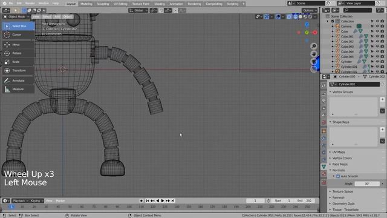Add a shape key with plus button
The width and height of the screenshot is (387, 218).
(x=382, y=130)
